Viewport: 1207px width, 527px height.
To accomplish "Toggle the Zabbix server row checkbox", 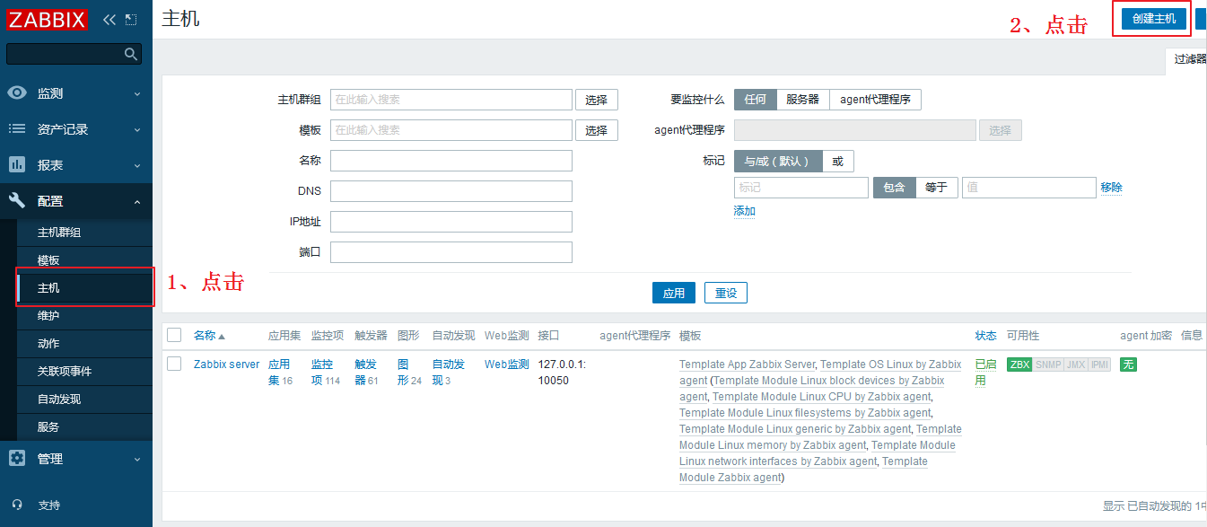I will 174,364.
